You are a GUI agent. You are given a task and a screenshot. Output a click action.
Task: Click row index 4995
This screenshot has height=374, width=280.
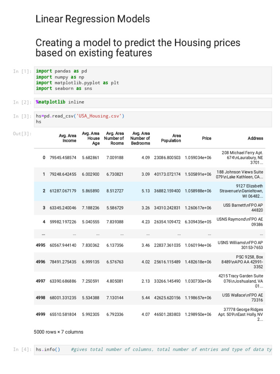point(40,245)
